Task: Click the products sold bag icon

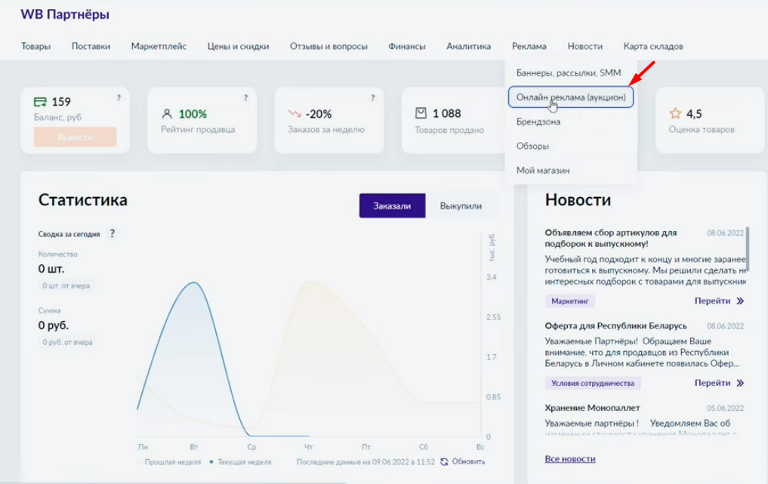Action: pyautogui.click(x=421, y=113)
